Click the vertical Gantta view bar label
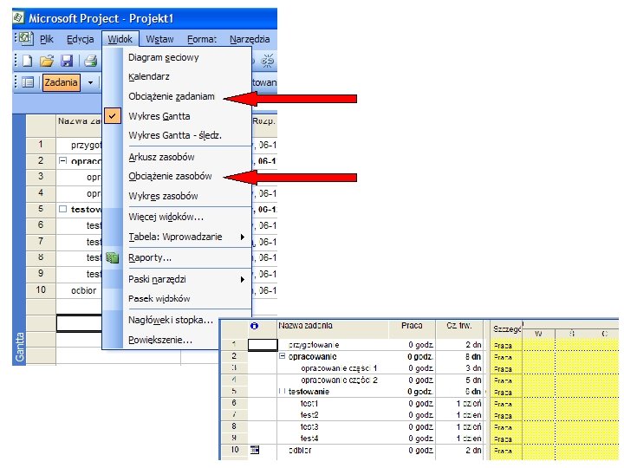 pyautogui.click(x=19, y=346)
